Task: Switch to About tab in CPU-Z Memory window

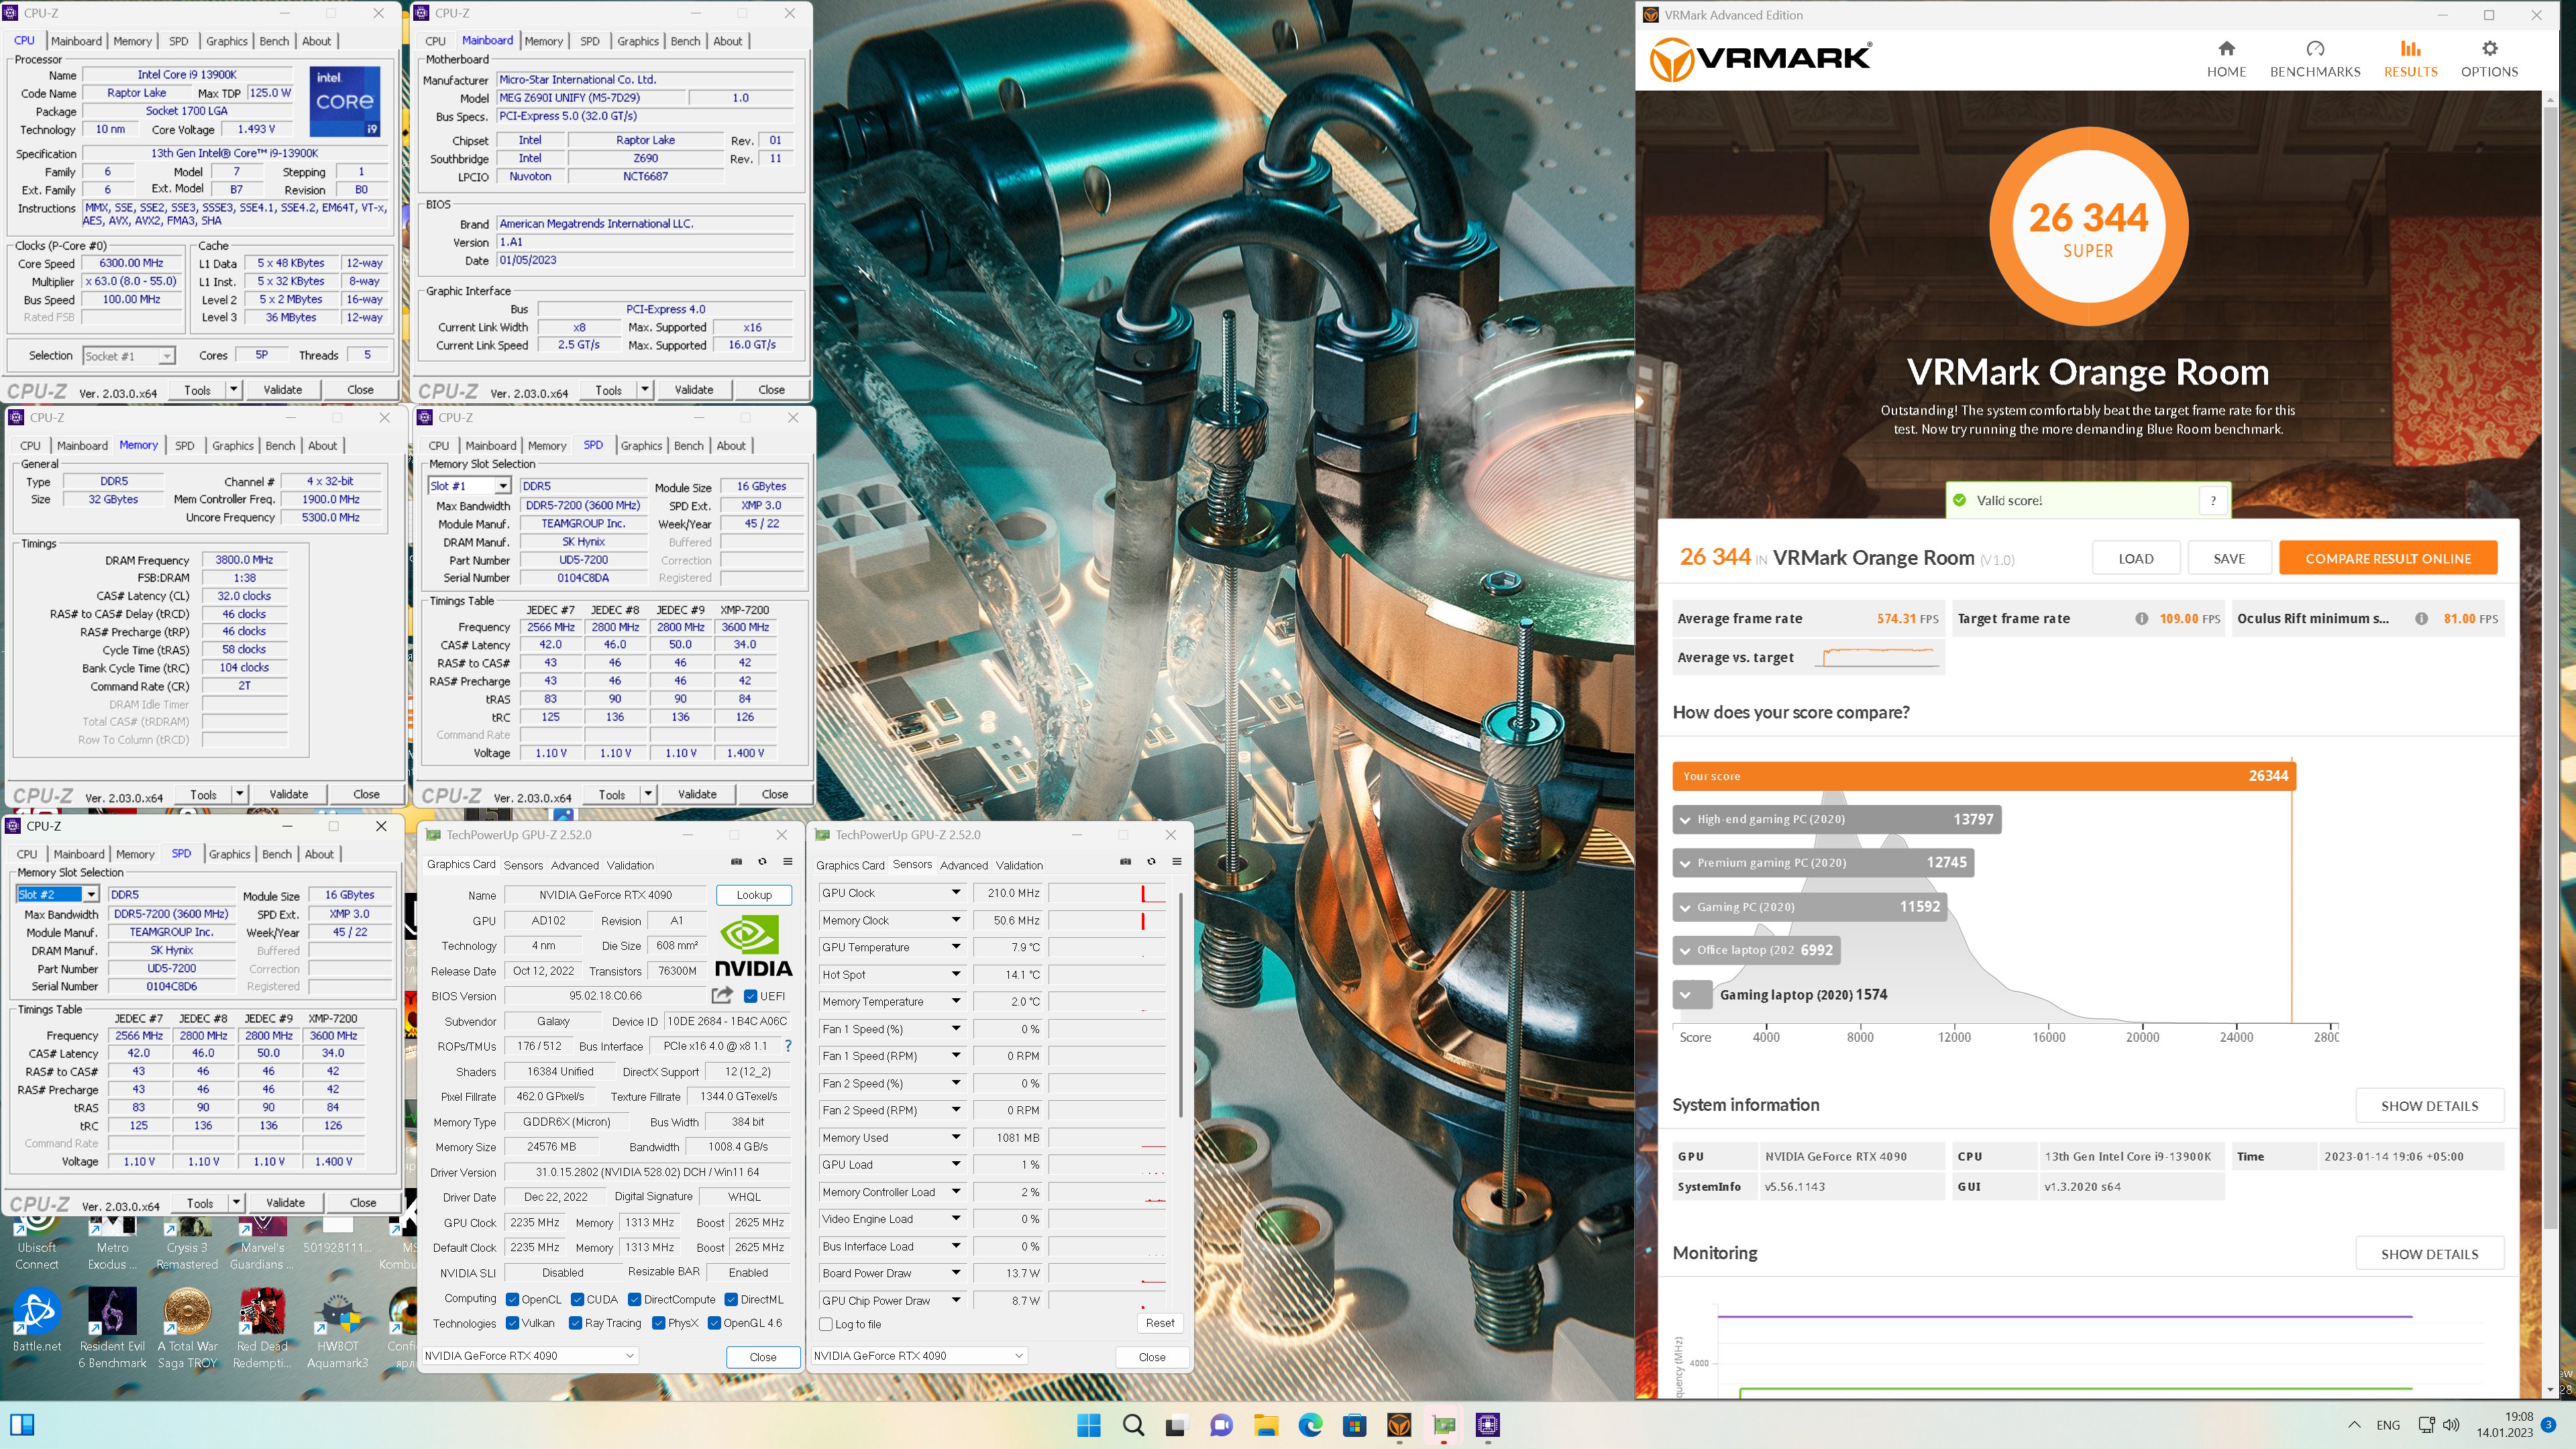Action: pos(322,446)
